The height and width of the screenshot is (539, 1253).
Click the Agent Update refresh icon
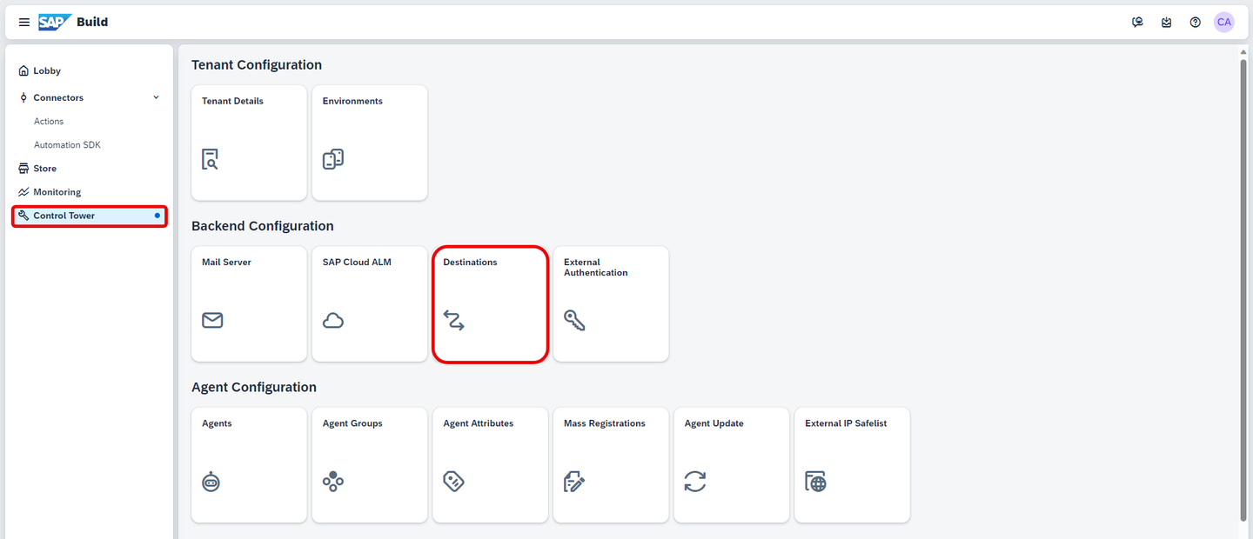click(694, 482)
